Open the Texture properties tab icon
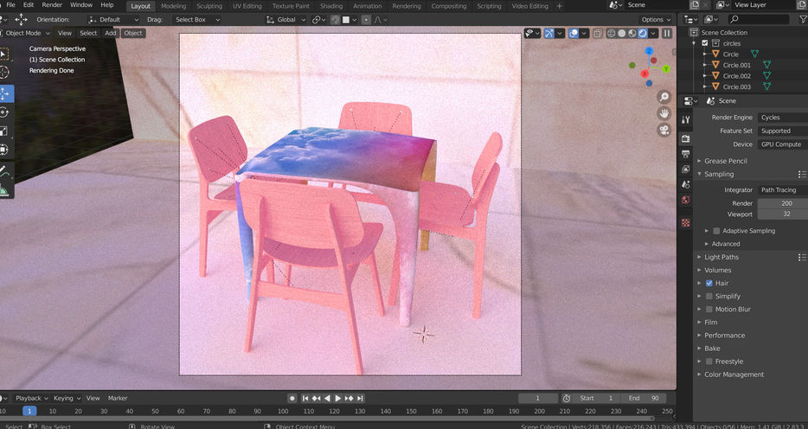Screen dimensions: 808x429 [685, 222]
